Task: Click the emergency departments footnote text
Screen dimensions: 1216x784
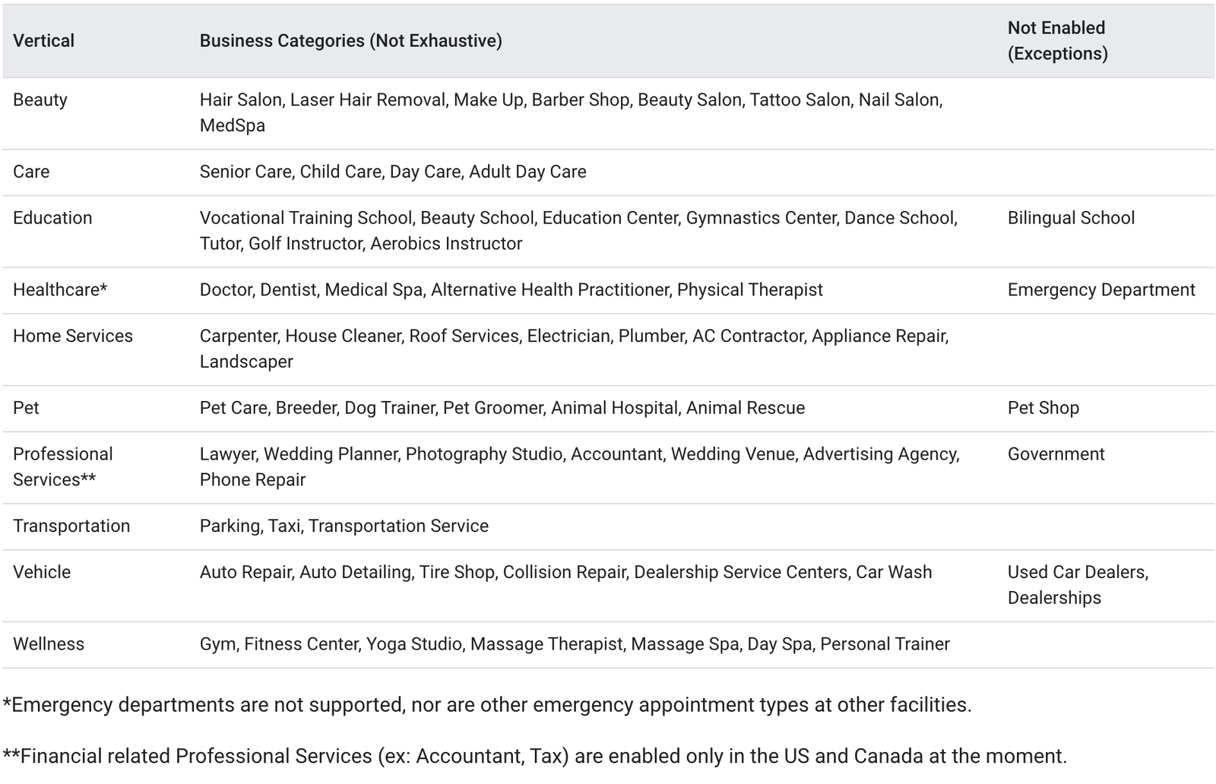Action: tap(487, 705)
